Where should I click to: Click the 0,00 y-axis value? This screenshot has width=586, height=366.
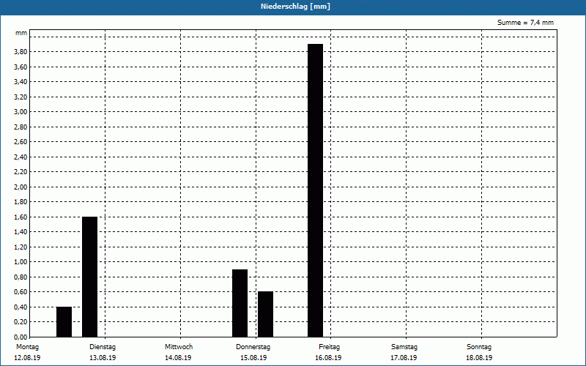[21, 337]
